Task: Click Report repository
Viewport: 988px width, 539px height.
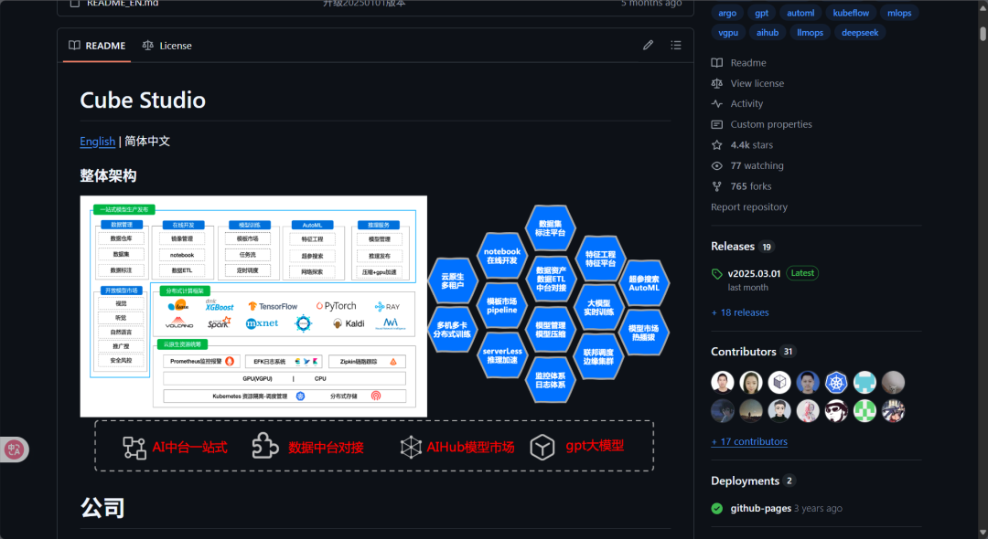Action: coord(748,206)
